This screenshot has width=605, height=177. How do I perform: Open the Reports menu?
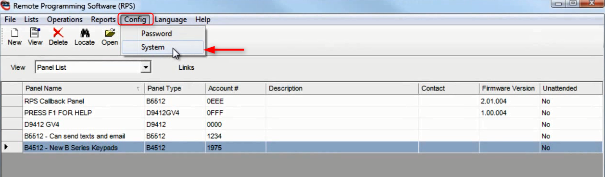pyautogui.click(x=103, y=20)
